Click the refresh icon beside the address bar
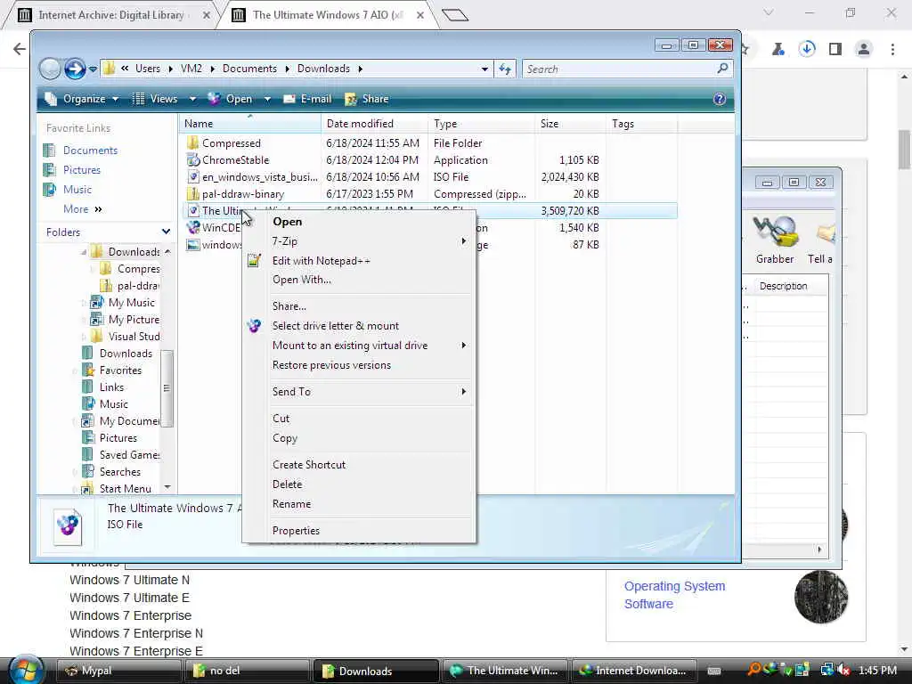The width and height of the screenshot is (912, 684). (505, 69)
